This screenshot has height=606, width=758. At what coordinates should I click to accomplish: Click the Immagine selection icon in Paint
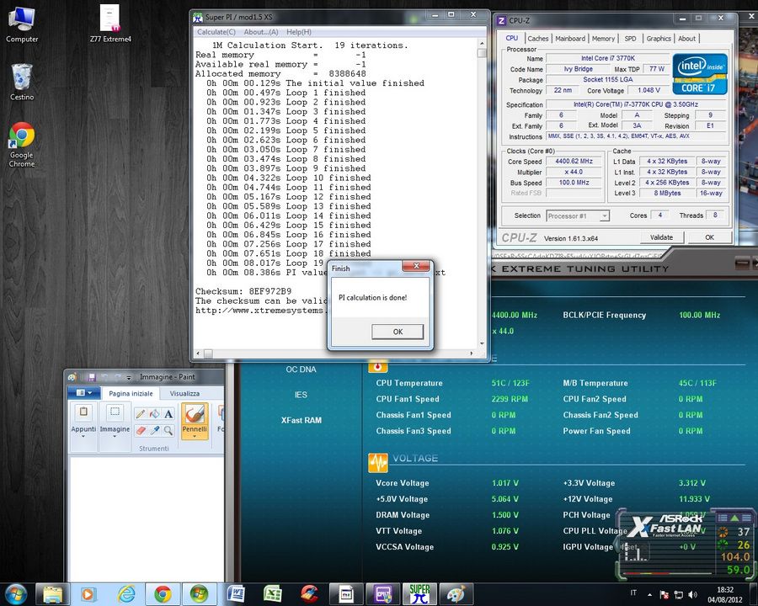(115, 412)
